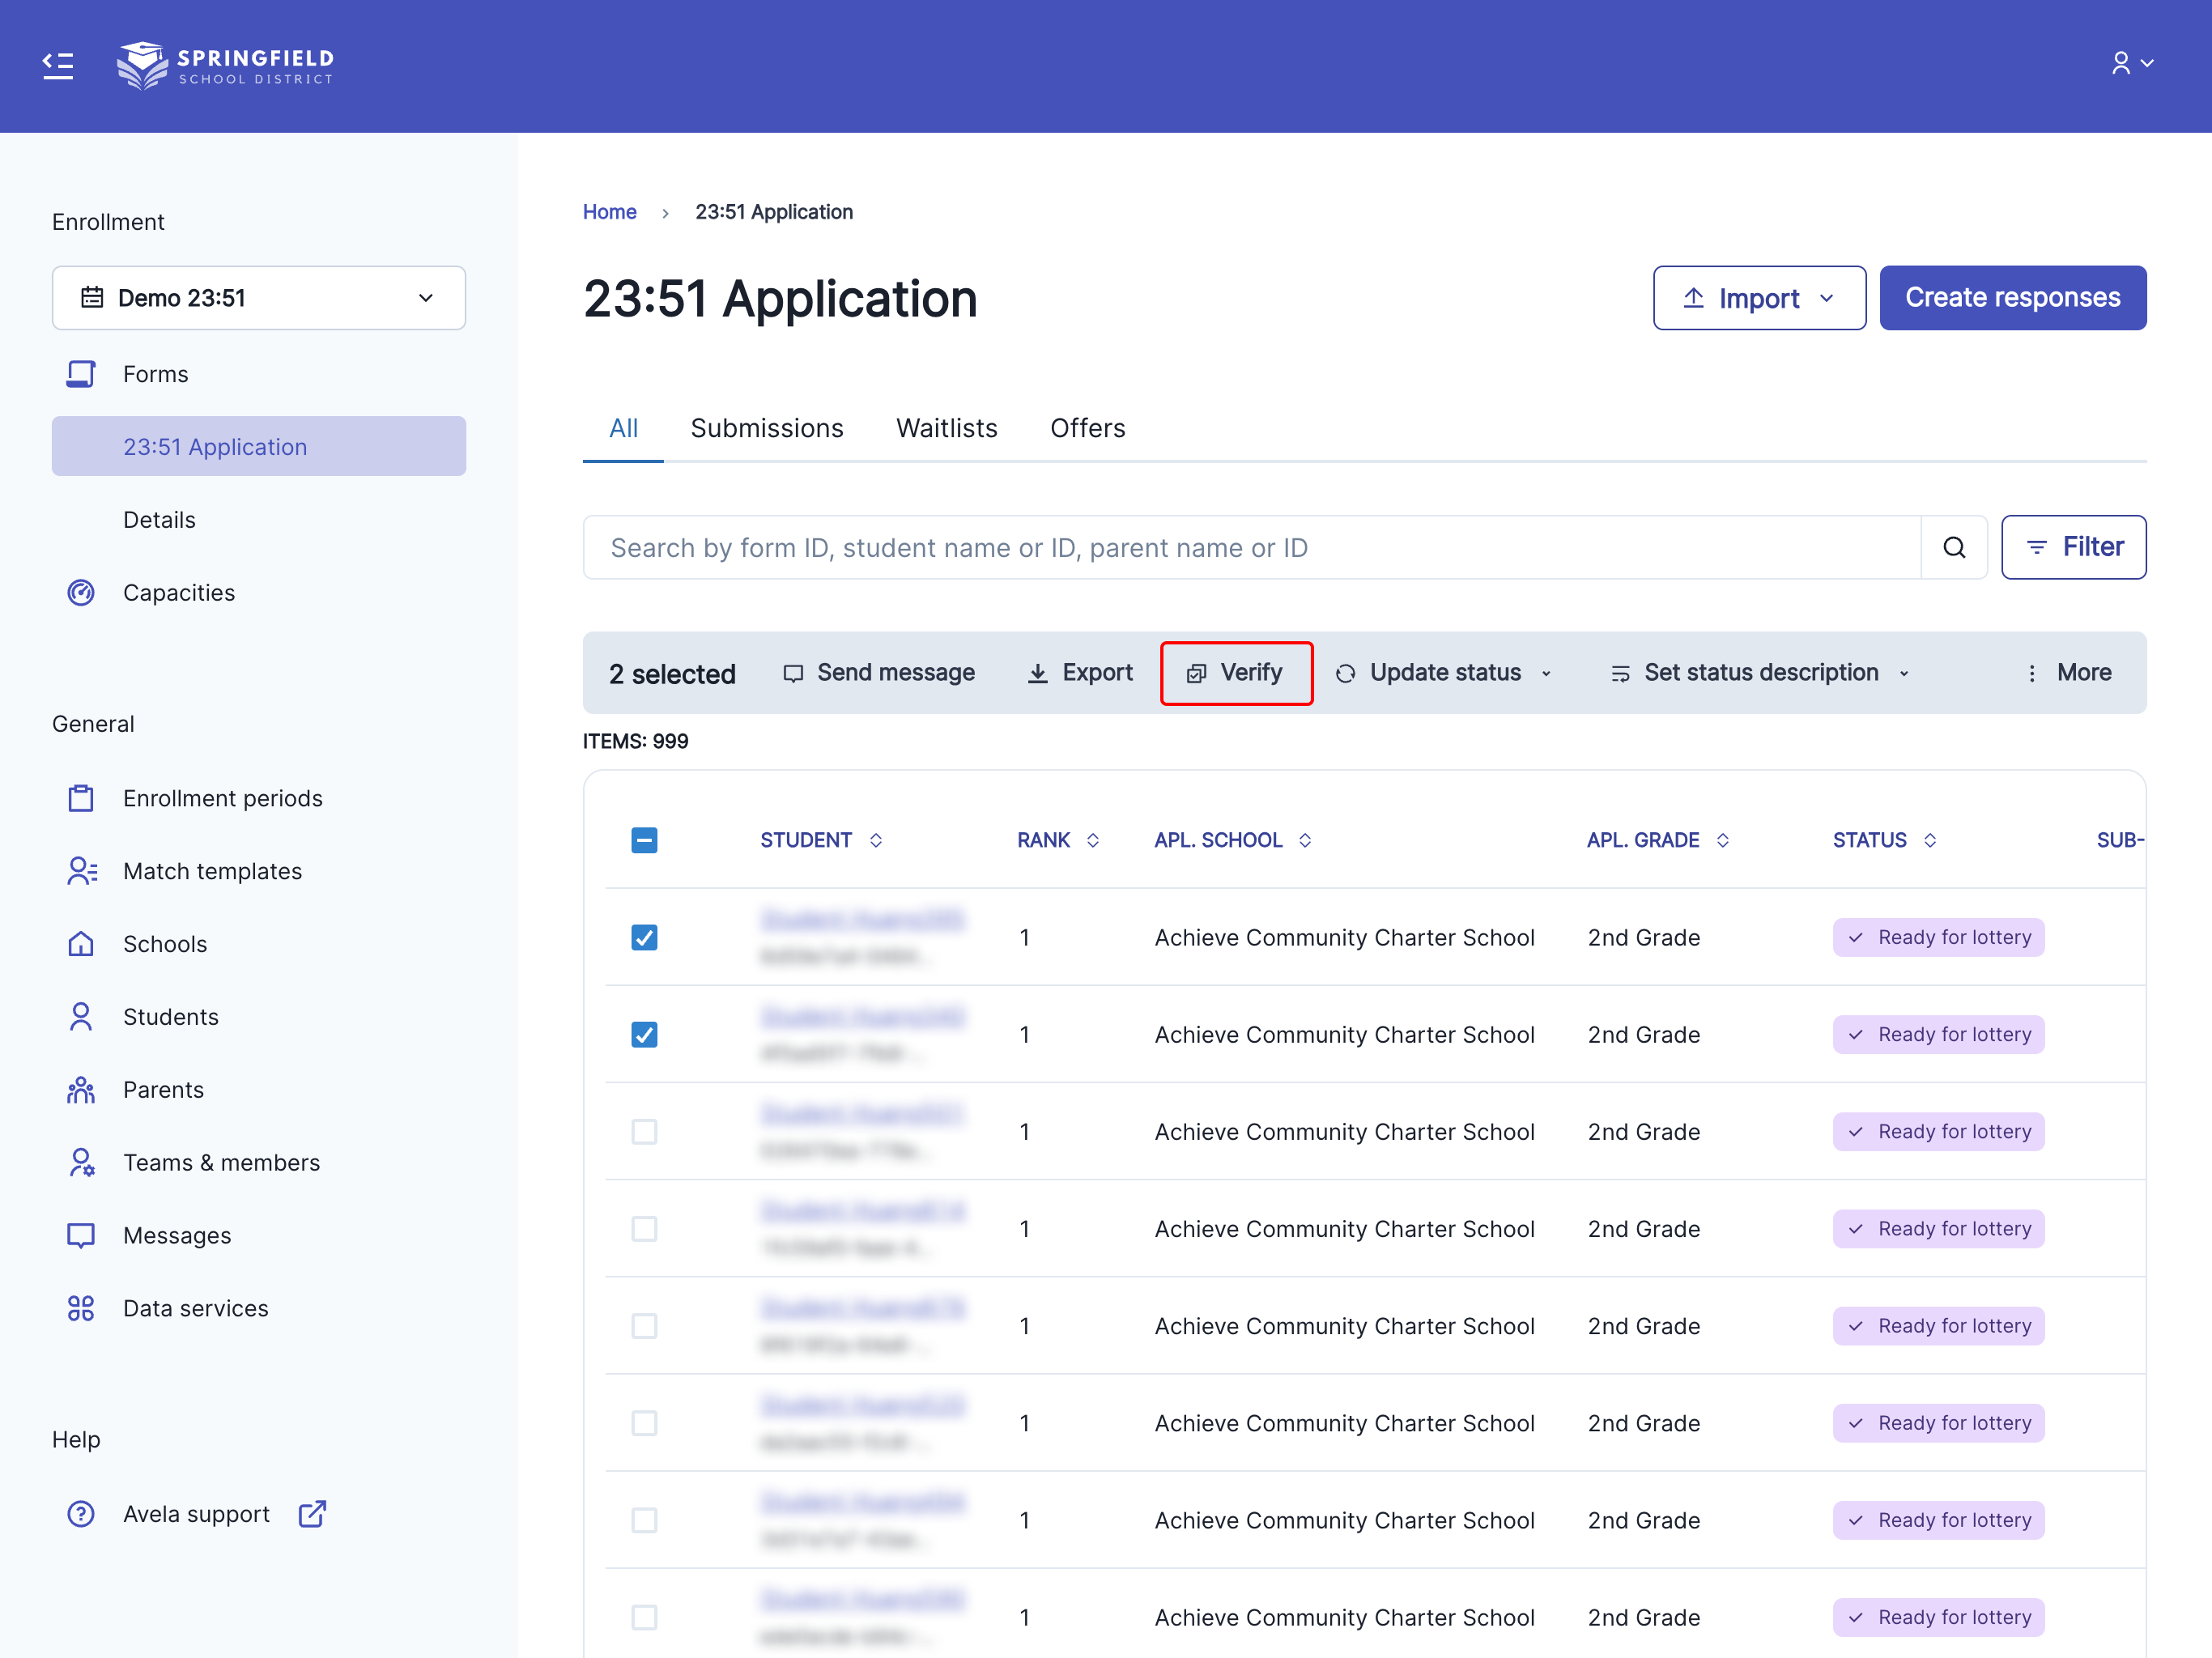Image resolution: width=2212 pixels, height=1658 pixels.
Task: Toggle the select-all header checkbox
Action: click(644, 840)
